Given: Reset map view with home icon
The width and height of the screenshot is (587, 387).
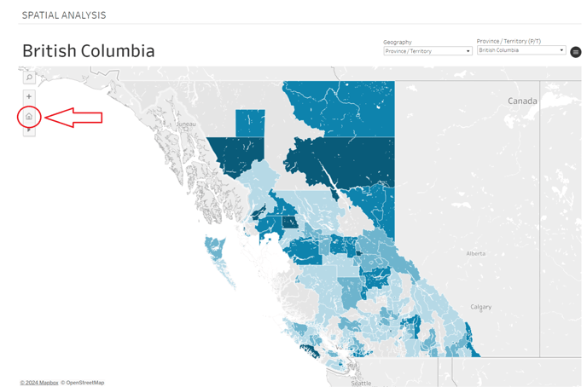Looking at the screenshot, I should 29,116.
